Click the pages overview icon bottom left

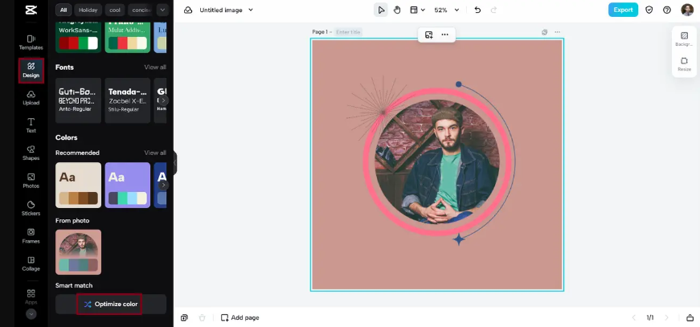coord(184,317)
